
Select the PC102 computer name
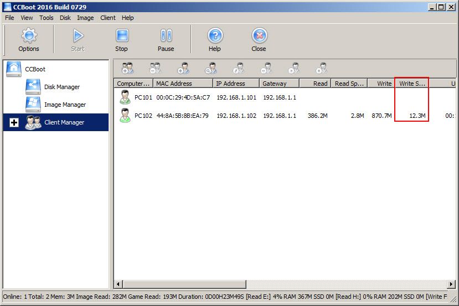(143, 116)
